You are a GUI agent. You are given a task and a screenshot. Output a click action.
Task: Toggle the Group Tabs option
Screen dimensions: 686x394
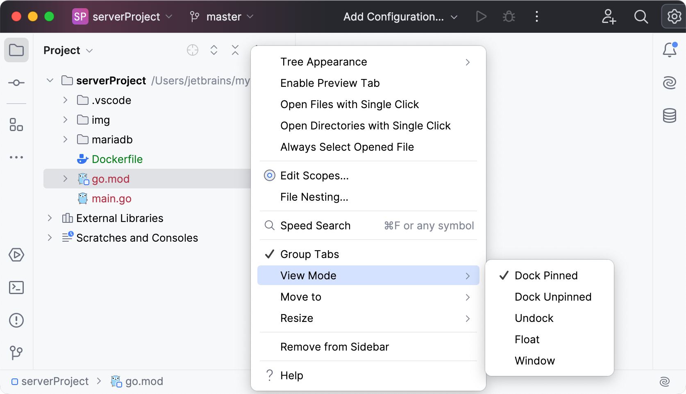(x=309, y=254)
